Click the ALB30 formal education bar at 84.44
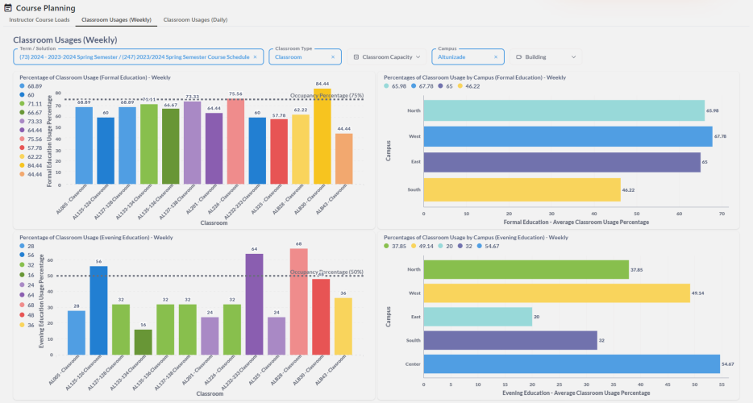Image resolution: width=753 pixels, height=403 pixels. 322,136
